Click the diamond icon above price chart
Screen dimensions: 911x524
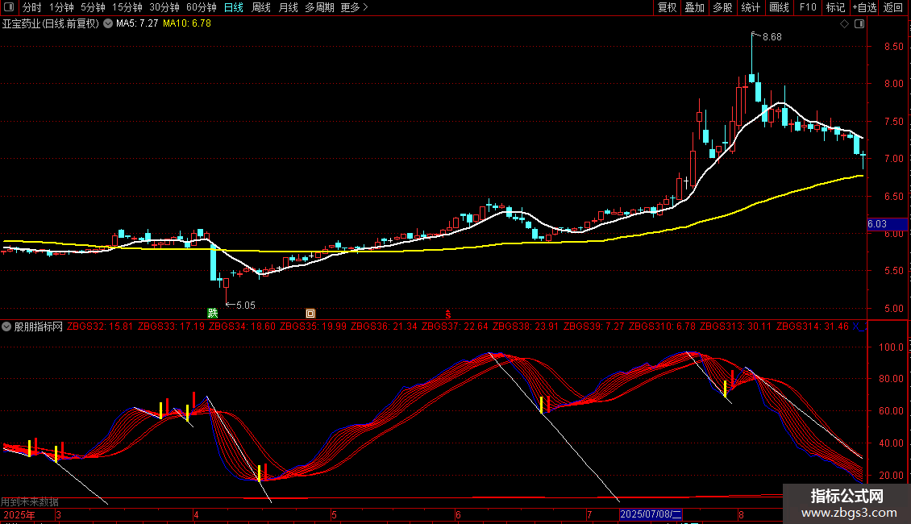pyautogui.click(x=845, y=24)
